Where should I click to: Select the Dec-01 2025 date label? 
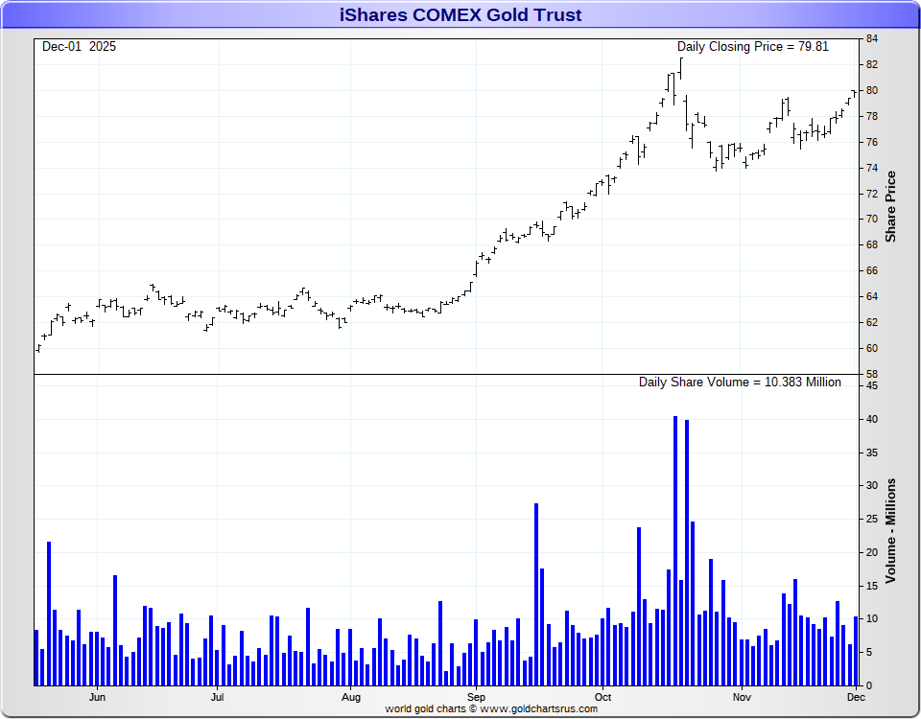80,46
